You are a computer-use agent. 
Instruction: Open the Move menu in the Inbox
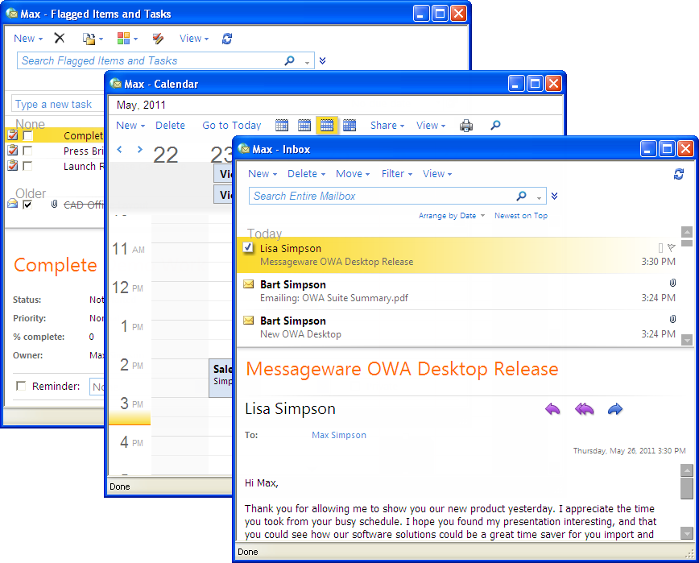[x=353, y=174]
